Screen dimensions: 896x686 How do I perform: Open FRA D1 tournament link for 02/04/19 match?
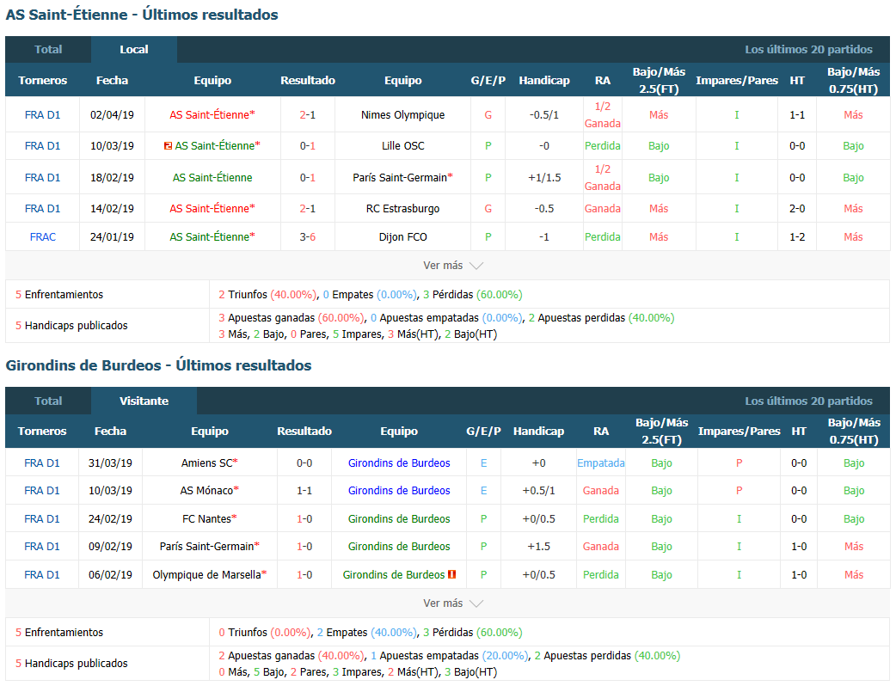pyautogui.click(x=42, y=115)
